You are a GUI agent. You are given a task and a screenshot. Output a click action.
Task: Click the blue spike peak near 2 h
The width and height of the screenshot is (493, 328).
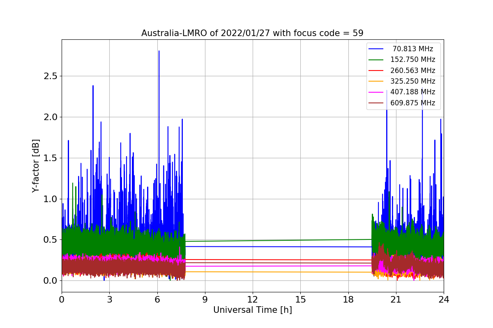(x=93, y=86)
